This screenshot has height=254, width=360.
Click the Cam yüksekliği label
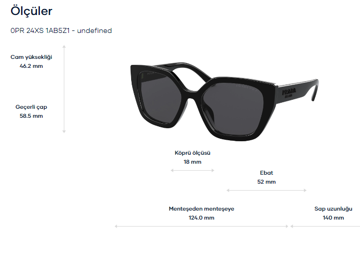(31, 57)
